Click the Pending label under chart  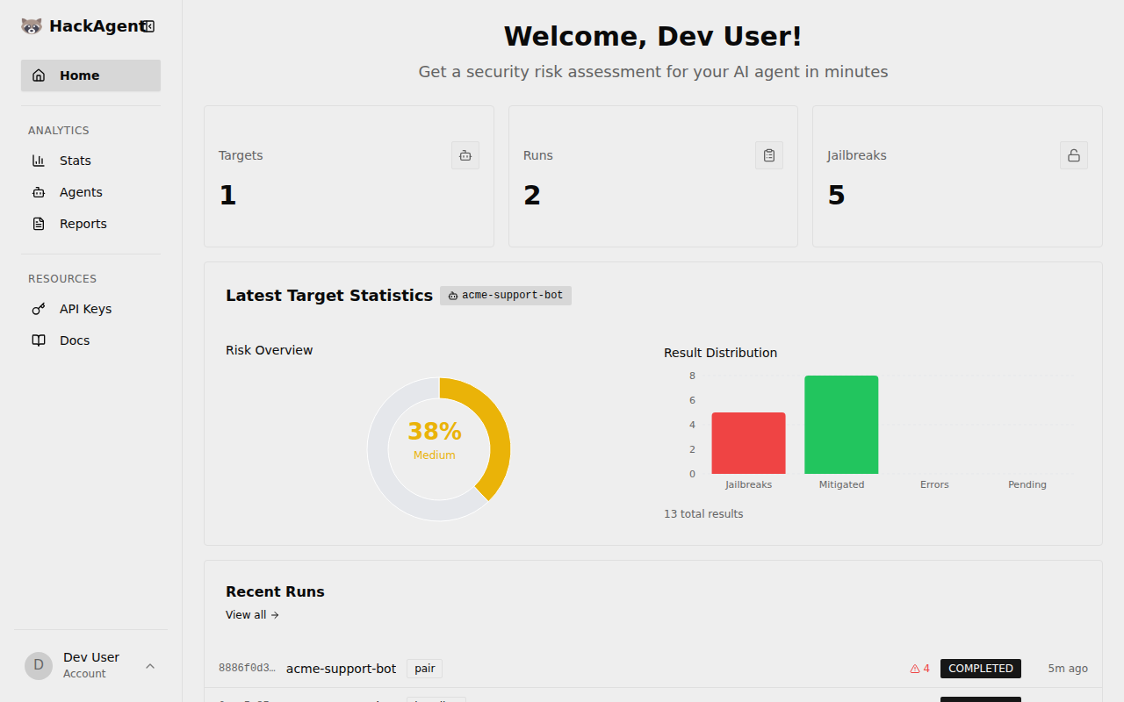coord(1027,484)
